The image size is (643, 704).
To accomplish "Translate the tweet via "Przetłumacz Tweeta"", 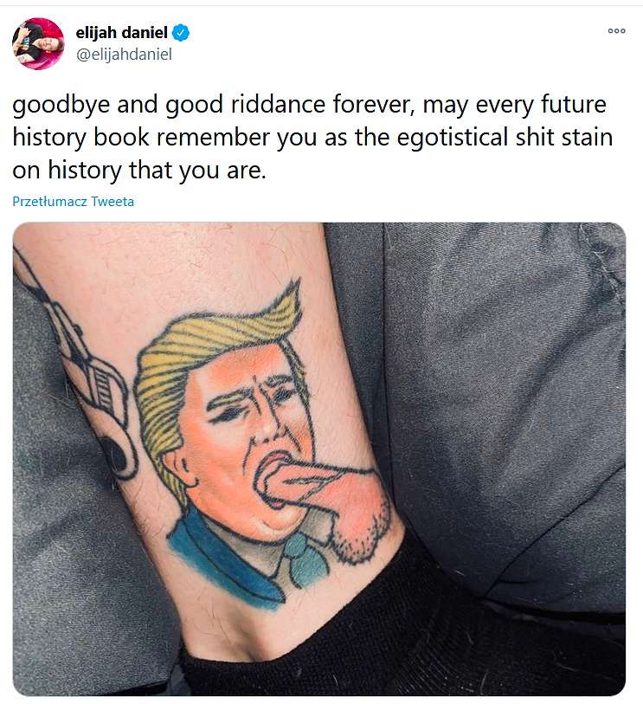I will pos(74,201).
